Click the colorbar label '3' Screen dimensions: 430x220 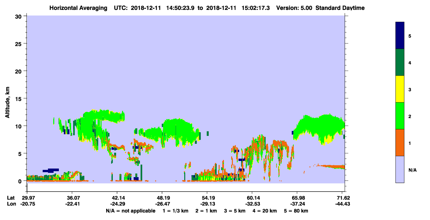click(410, 89)
